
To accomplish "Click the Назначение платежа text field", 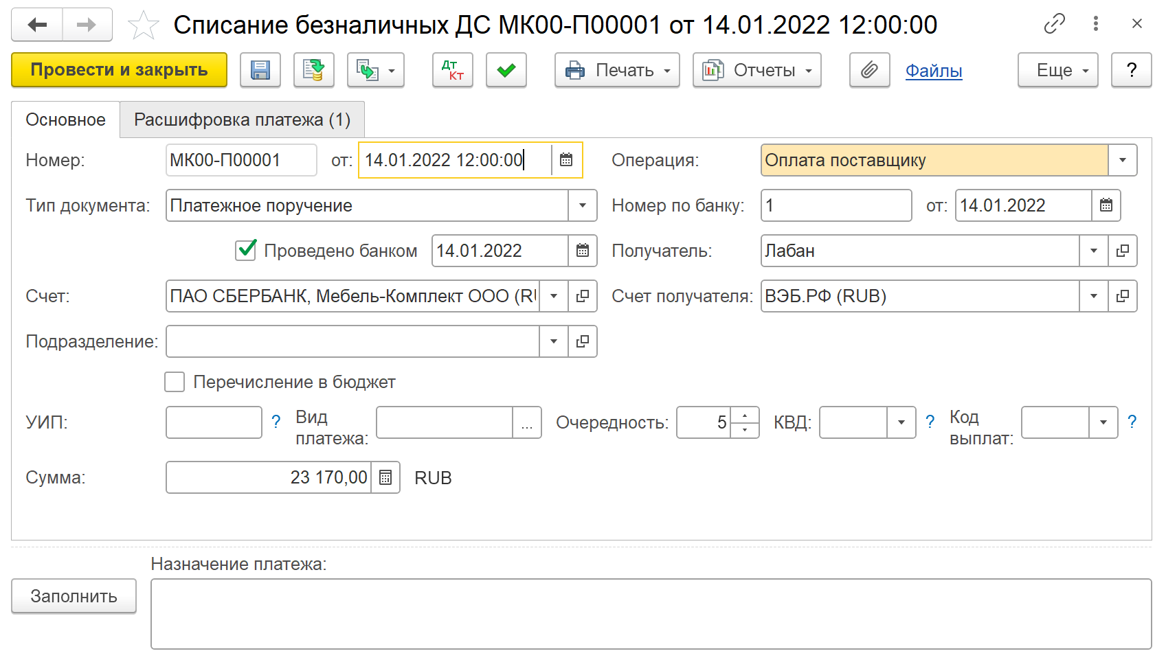I will tap(650, 613).
